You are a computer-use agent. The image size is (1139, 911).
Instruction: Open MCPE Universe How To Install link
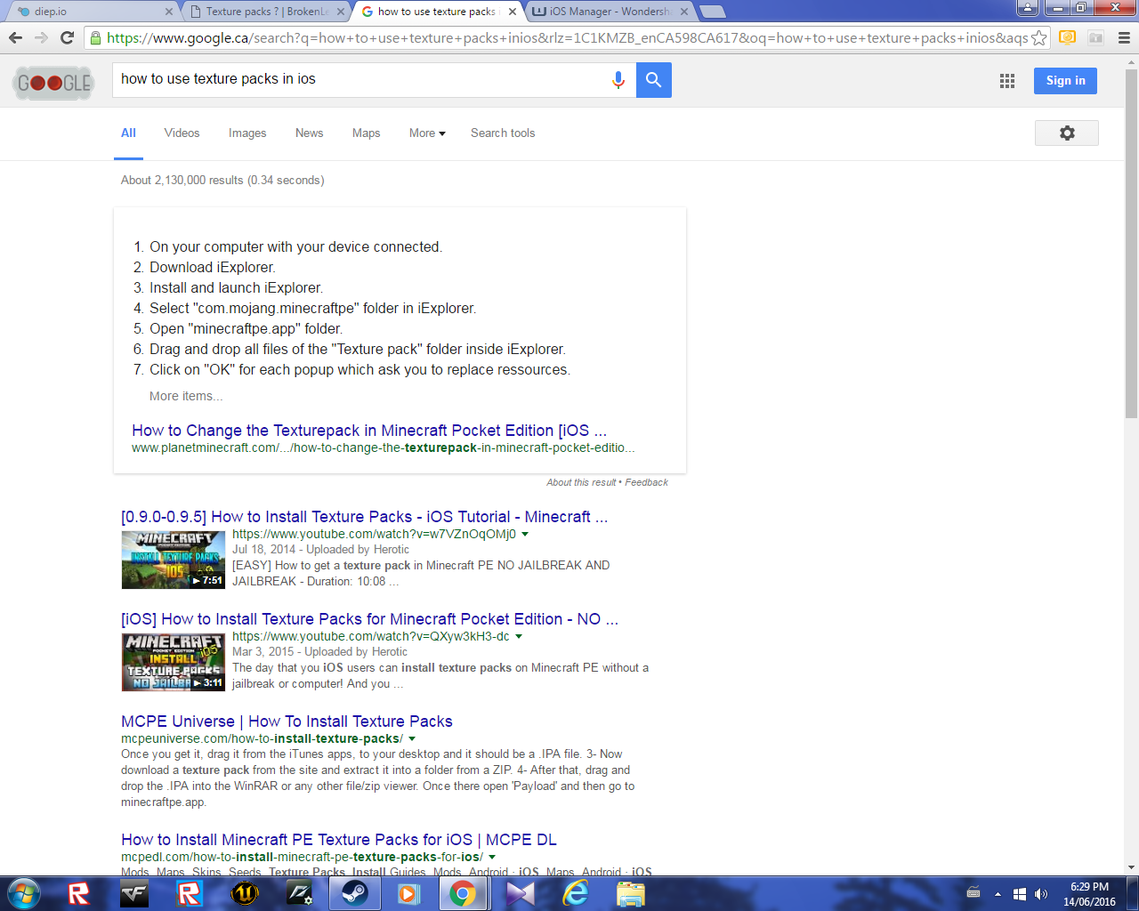click(287, 722)
